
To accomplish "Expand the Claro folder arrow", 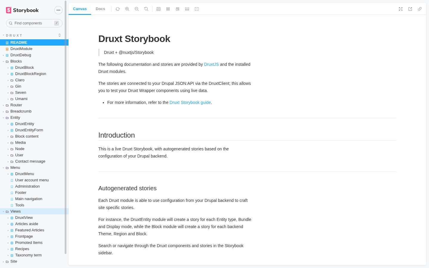I will [x=8, y=80].
